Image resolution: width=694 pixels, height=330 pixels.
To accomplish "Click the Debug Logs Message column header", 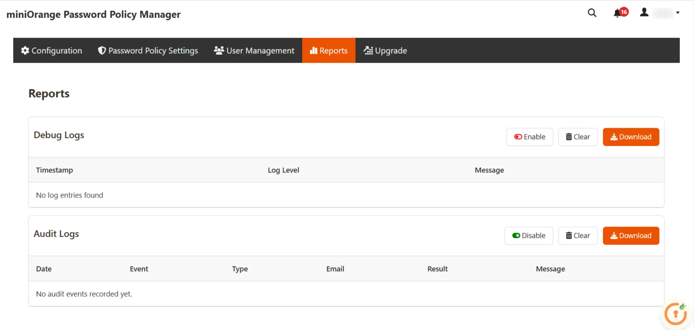I will tap(489, 170).
